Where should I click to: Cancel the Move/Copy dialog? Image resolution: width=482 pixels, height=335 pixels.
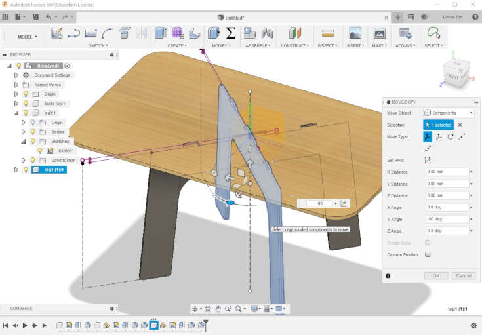tap(463, 276)
